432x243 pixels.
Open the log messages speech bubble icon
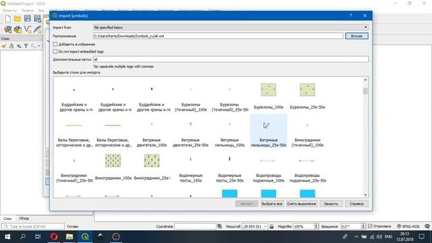pos(427,226)
